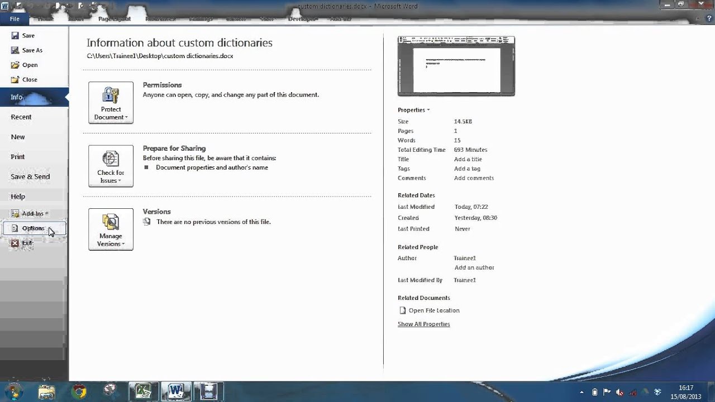This screenshot has height=402, width=715.
Task: Click the document file path text
Action: click(x=160, y=56)
